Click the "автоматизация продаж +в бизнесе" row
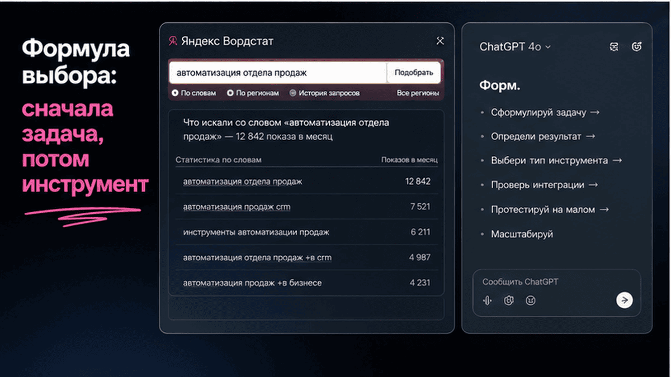The image size is (671, 377). pyautogui.click(x=306, y=283)
